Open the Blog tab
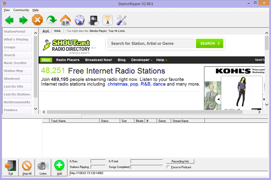The height and width of the screenshot is (180, 271). pos(121,60)
